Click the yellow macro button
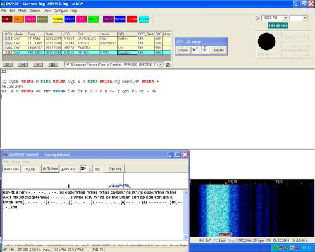 tap(58, 19)
